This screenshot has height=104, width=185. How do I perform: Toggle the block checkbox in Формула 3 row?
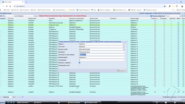[x=164, y=23]
